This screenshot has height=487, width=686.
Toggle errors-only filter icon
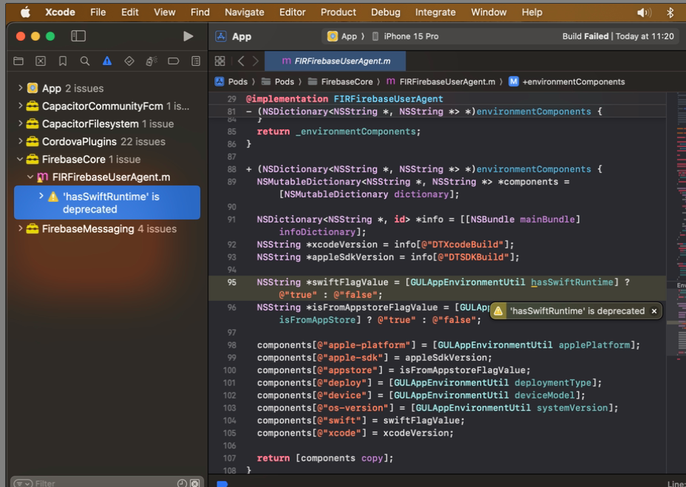(195, 483)
